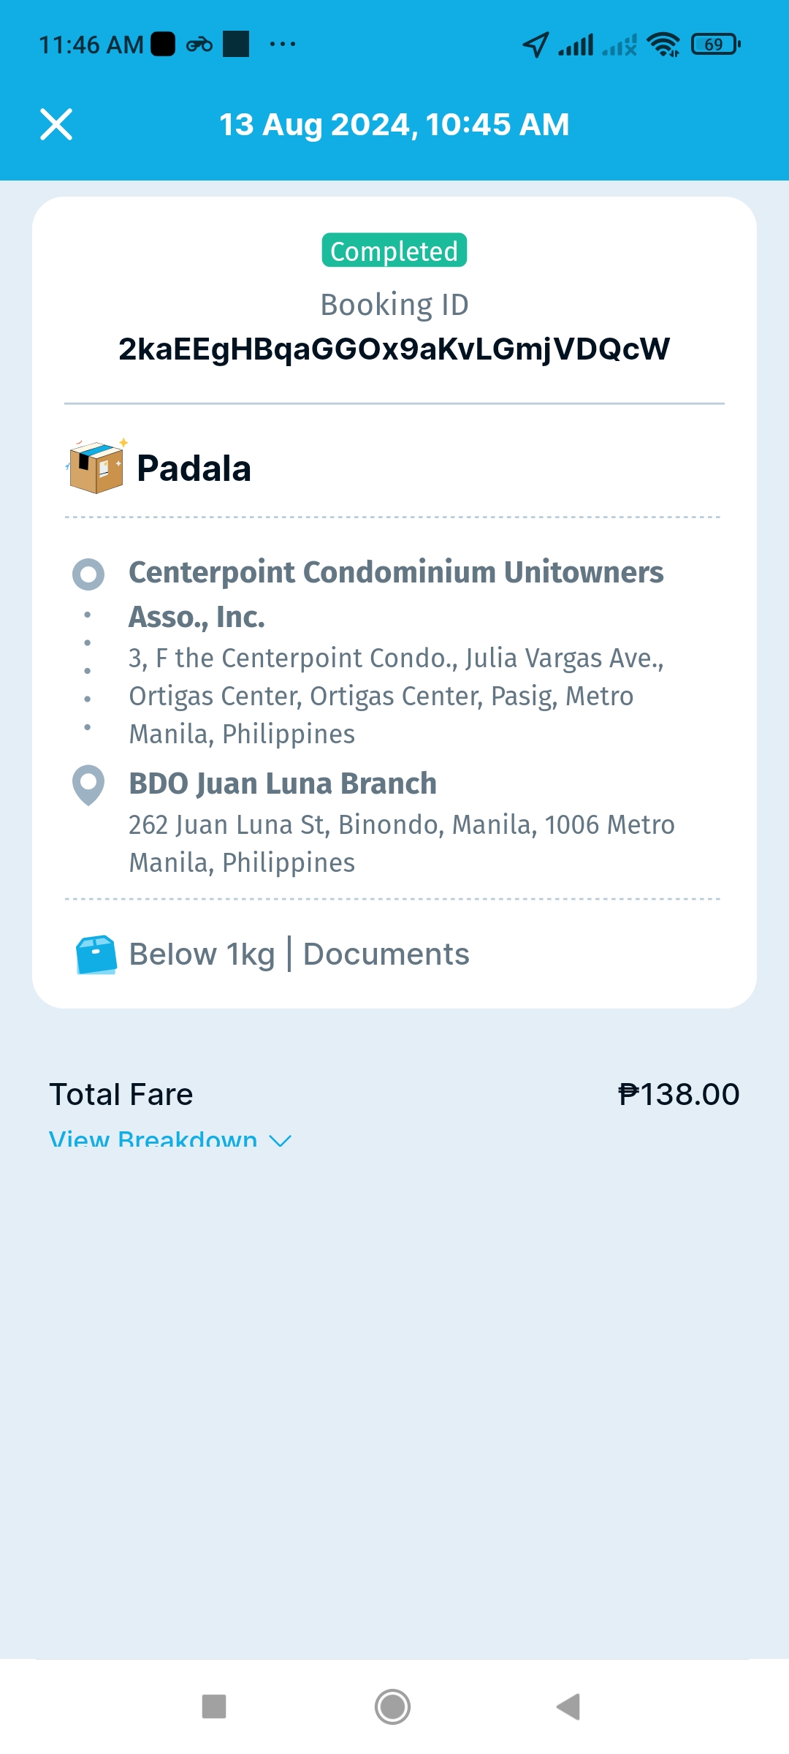Tap the drop-off location pin icon
789x1754 pixels.
pos(88,785)
